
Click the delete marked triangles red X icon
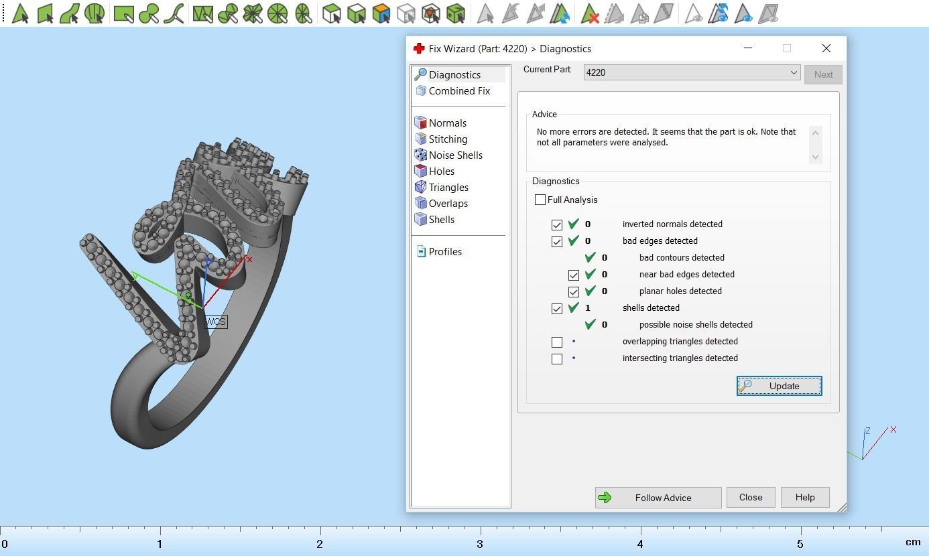(x=589, y=13)
